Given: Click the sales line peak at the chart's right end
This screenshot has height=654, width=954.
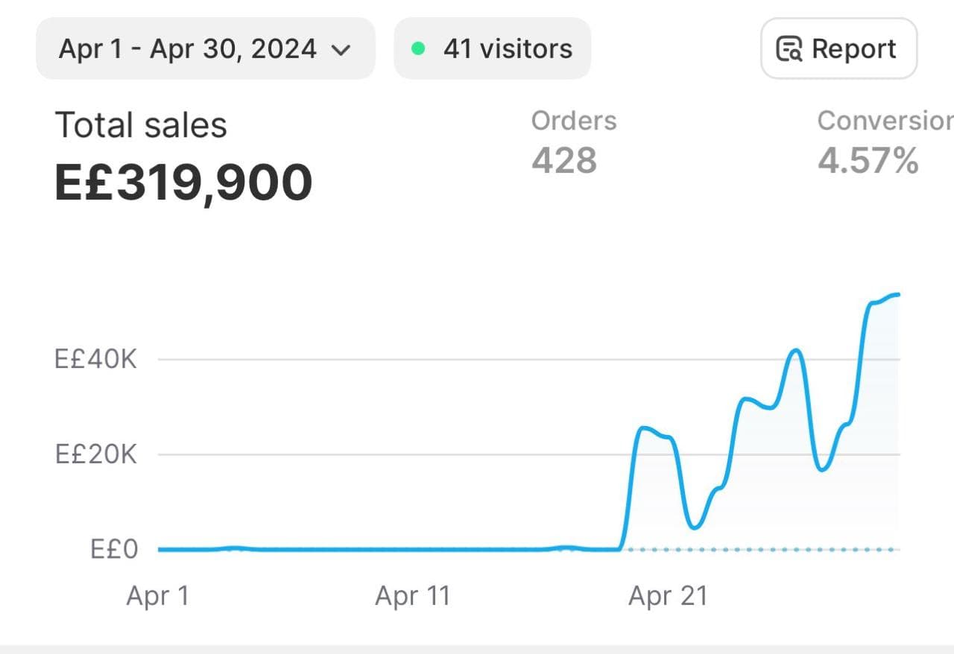Looking at the screenshot, I should pyautogui.click(x=896, y=295).
